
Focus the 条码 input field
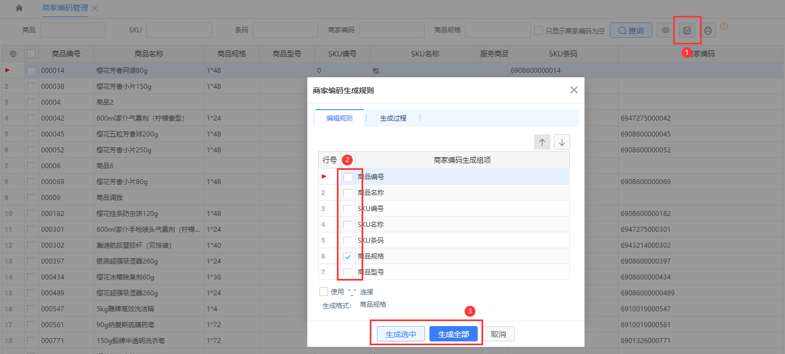pyautogui.click(x=285, y=30)
